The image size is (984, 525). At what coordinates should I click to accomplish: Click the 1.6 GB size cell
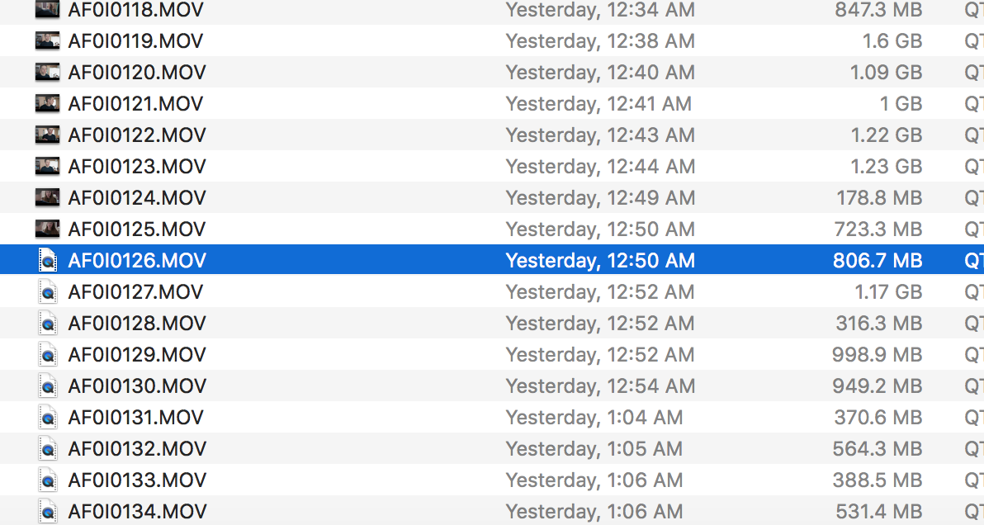pyautogui.click(x=892, y=40)
